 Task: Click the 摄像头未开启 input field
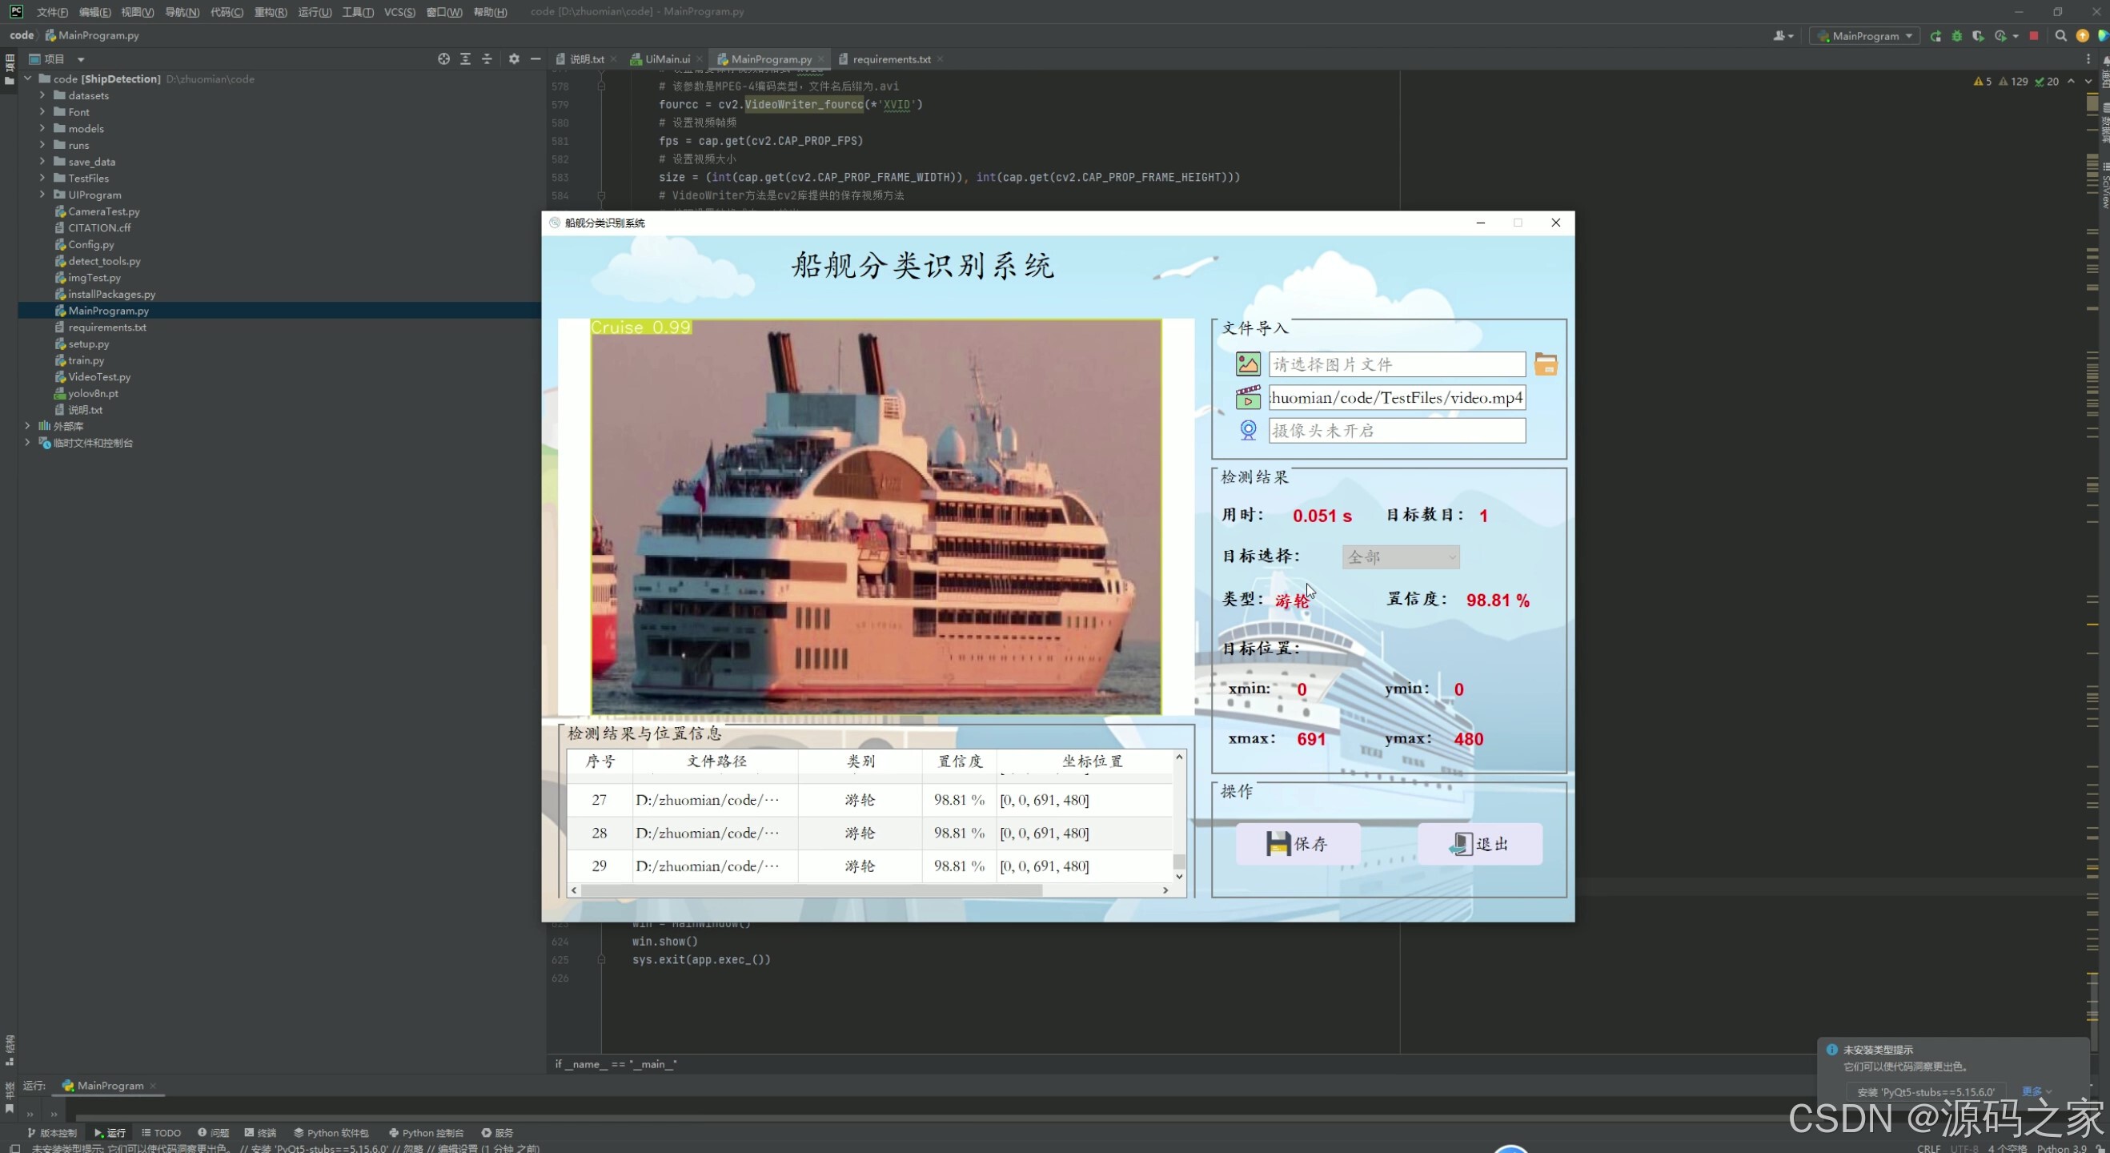click(x=1397, y=430)
